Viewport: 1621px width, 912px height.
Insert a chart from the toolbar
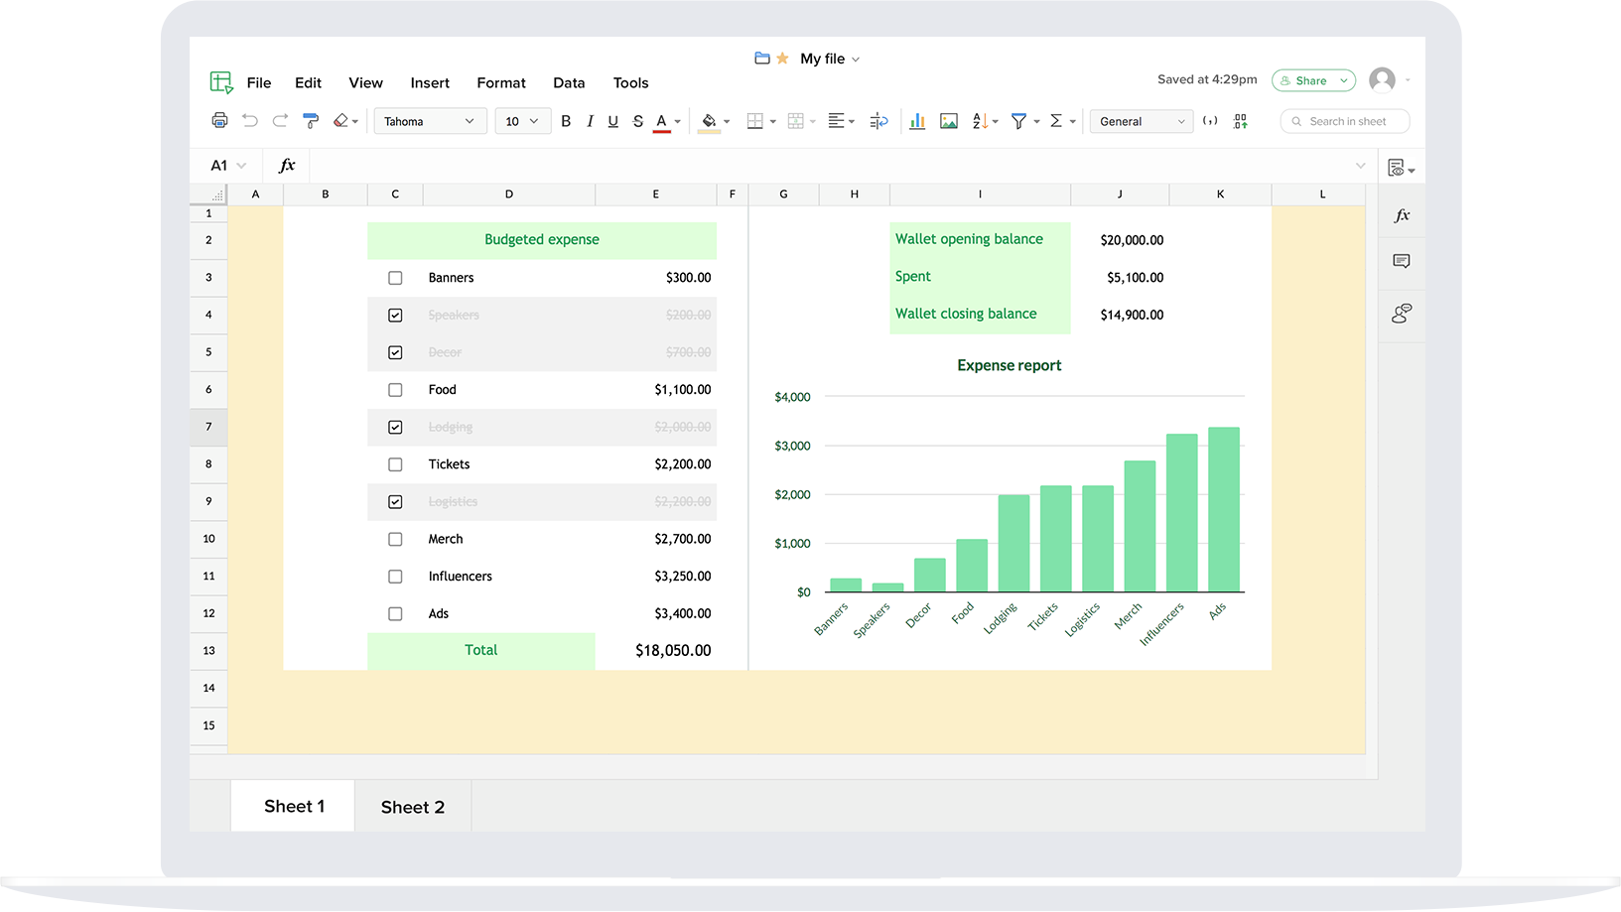pos(917,121)
